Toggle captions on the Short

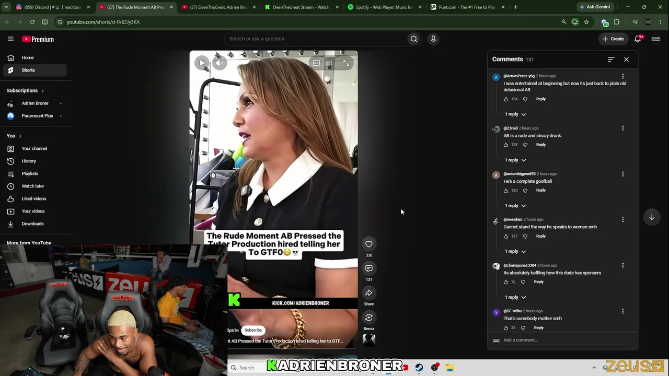point(316,63)
